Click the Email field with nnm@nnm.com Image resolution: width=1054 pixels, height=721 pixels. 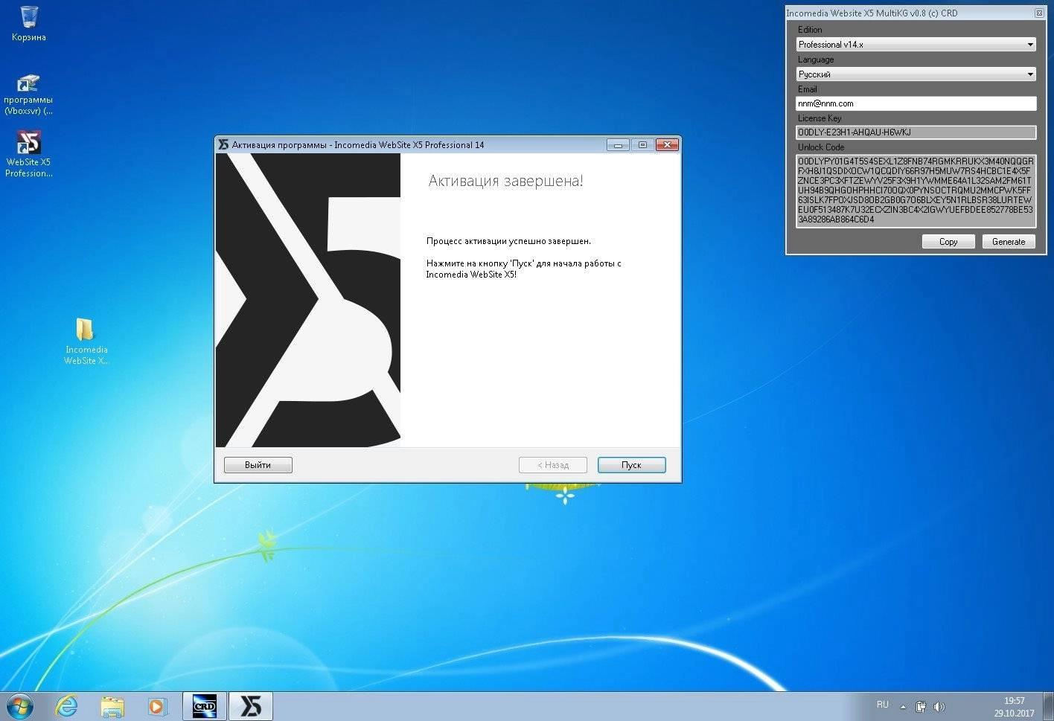pos(916,103)
